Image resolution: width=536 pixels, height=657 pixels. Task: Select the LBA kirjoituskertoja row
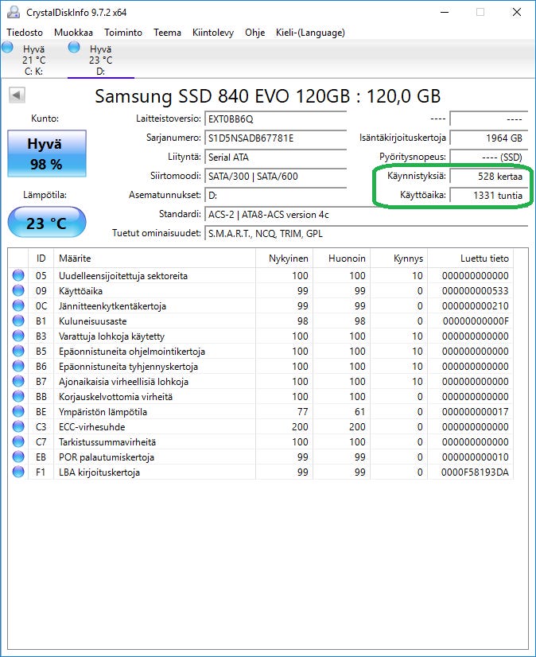[261, 472]
